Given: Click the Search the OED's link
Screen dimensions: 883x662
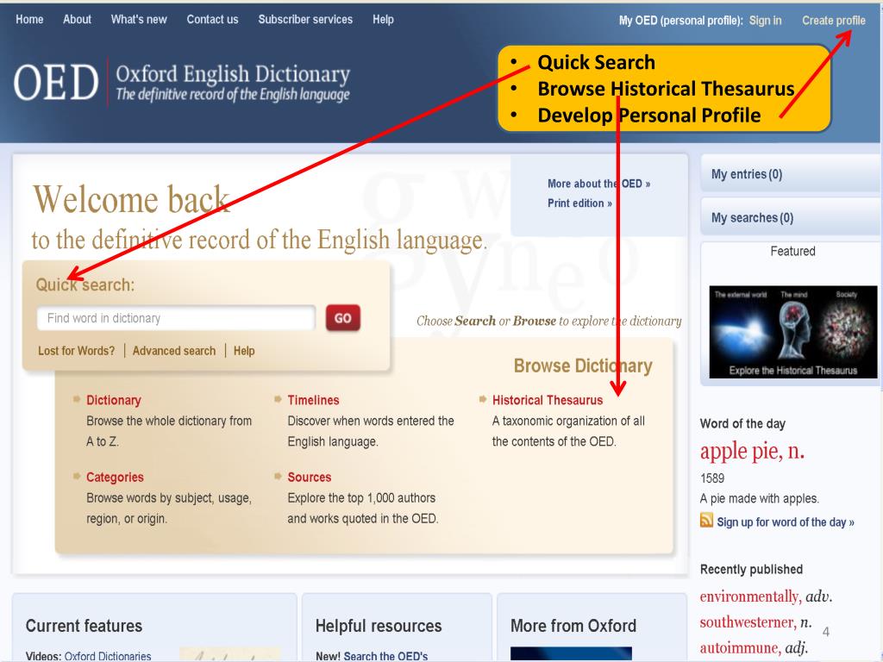Looking at the screenshot, I should 385,656.
